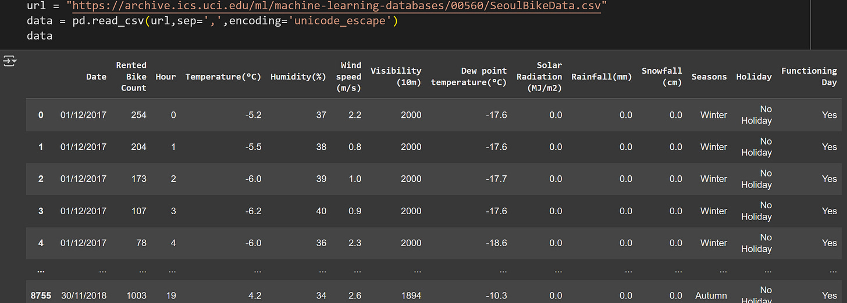Viewport: 847px width, 303px height.
Task: Click temperature value -5.5
Action: pos(254,147)
